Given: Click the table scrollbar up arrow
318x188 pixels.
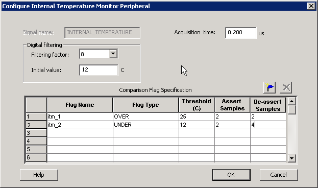Looking at the screenshot, I should point(291,101).
